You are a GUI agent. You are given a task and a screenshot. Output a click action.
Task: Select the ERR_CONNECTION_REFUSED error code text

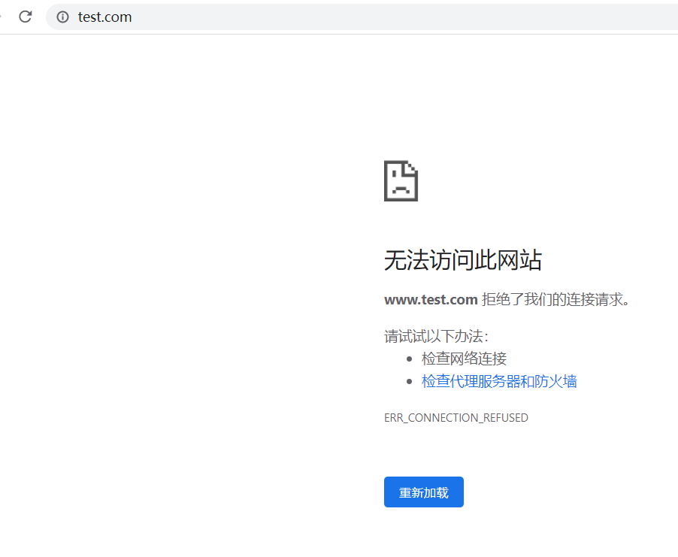[456, 418]
